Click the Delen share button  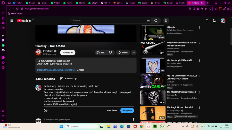(x=123, y=52)
